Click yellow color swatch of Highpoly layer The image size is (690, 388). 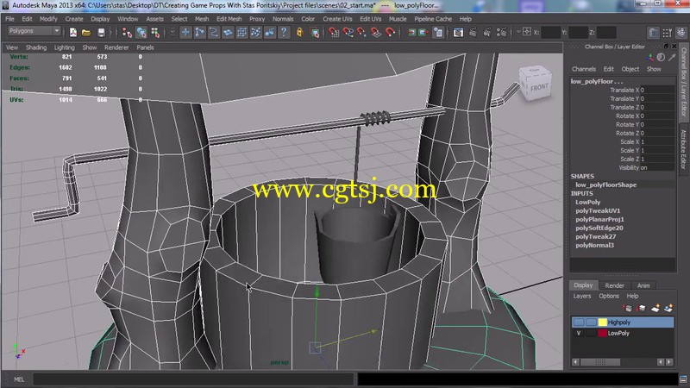[x=602, y=322]
